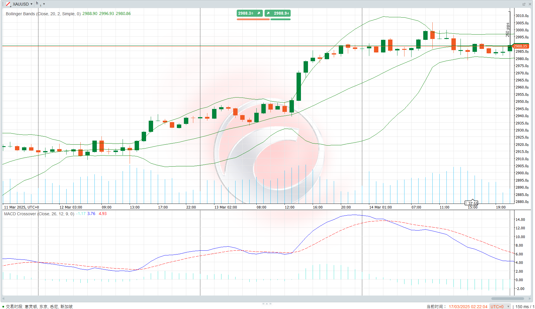Click the sell button at 2988.35

[x=250, y=13]
